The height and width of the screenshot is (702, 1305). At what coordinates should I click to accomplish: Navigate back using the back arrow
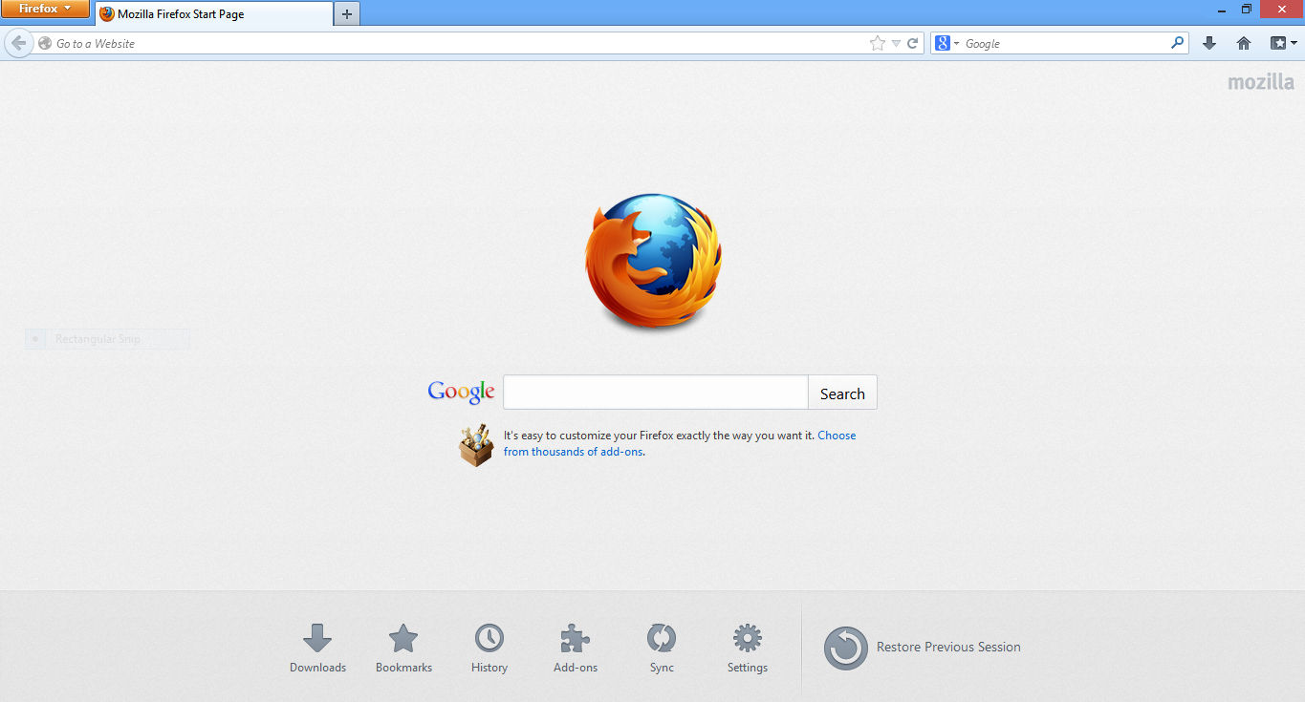[17, 43]
